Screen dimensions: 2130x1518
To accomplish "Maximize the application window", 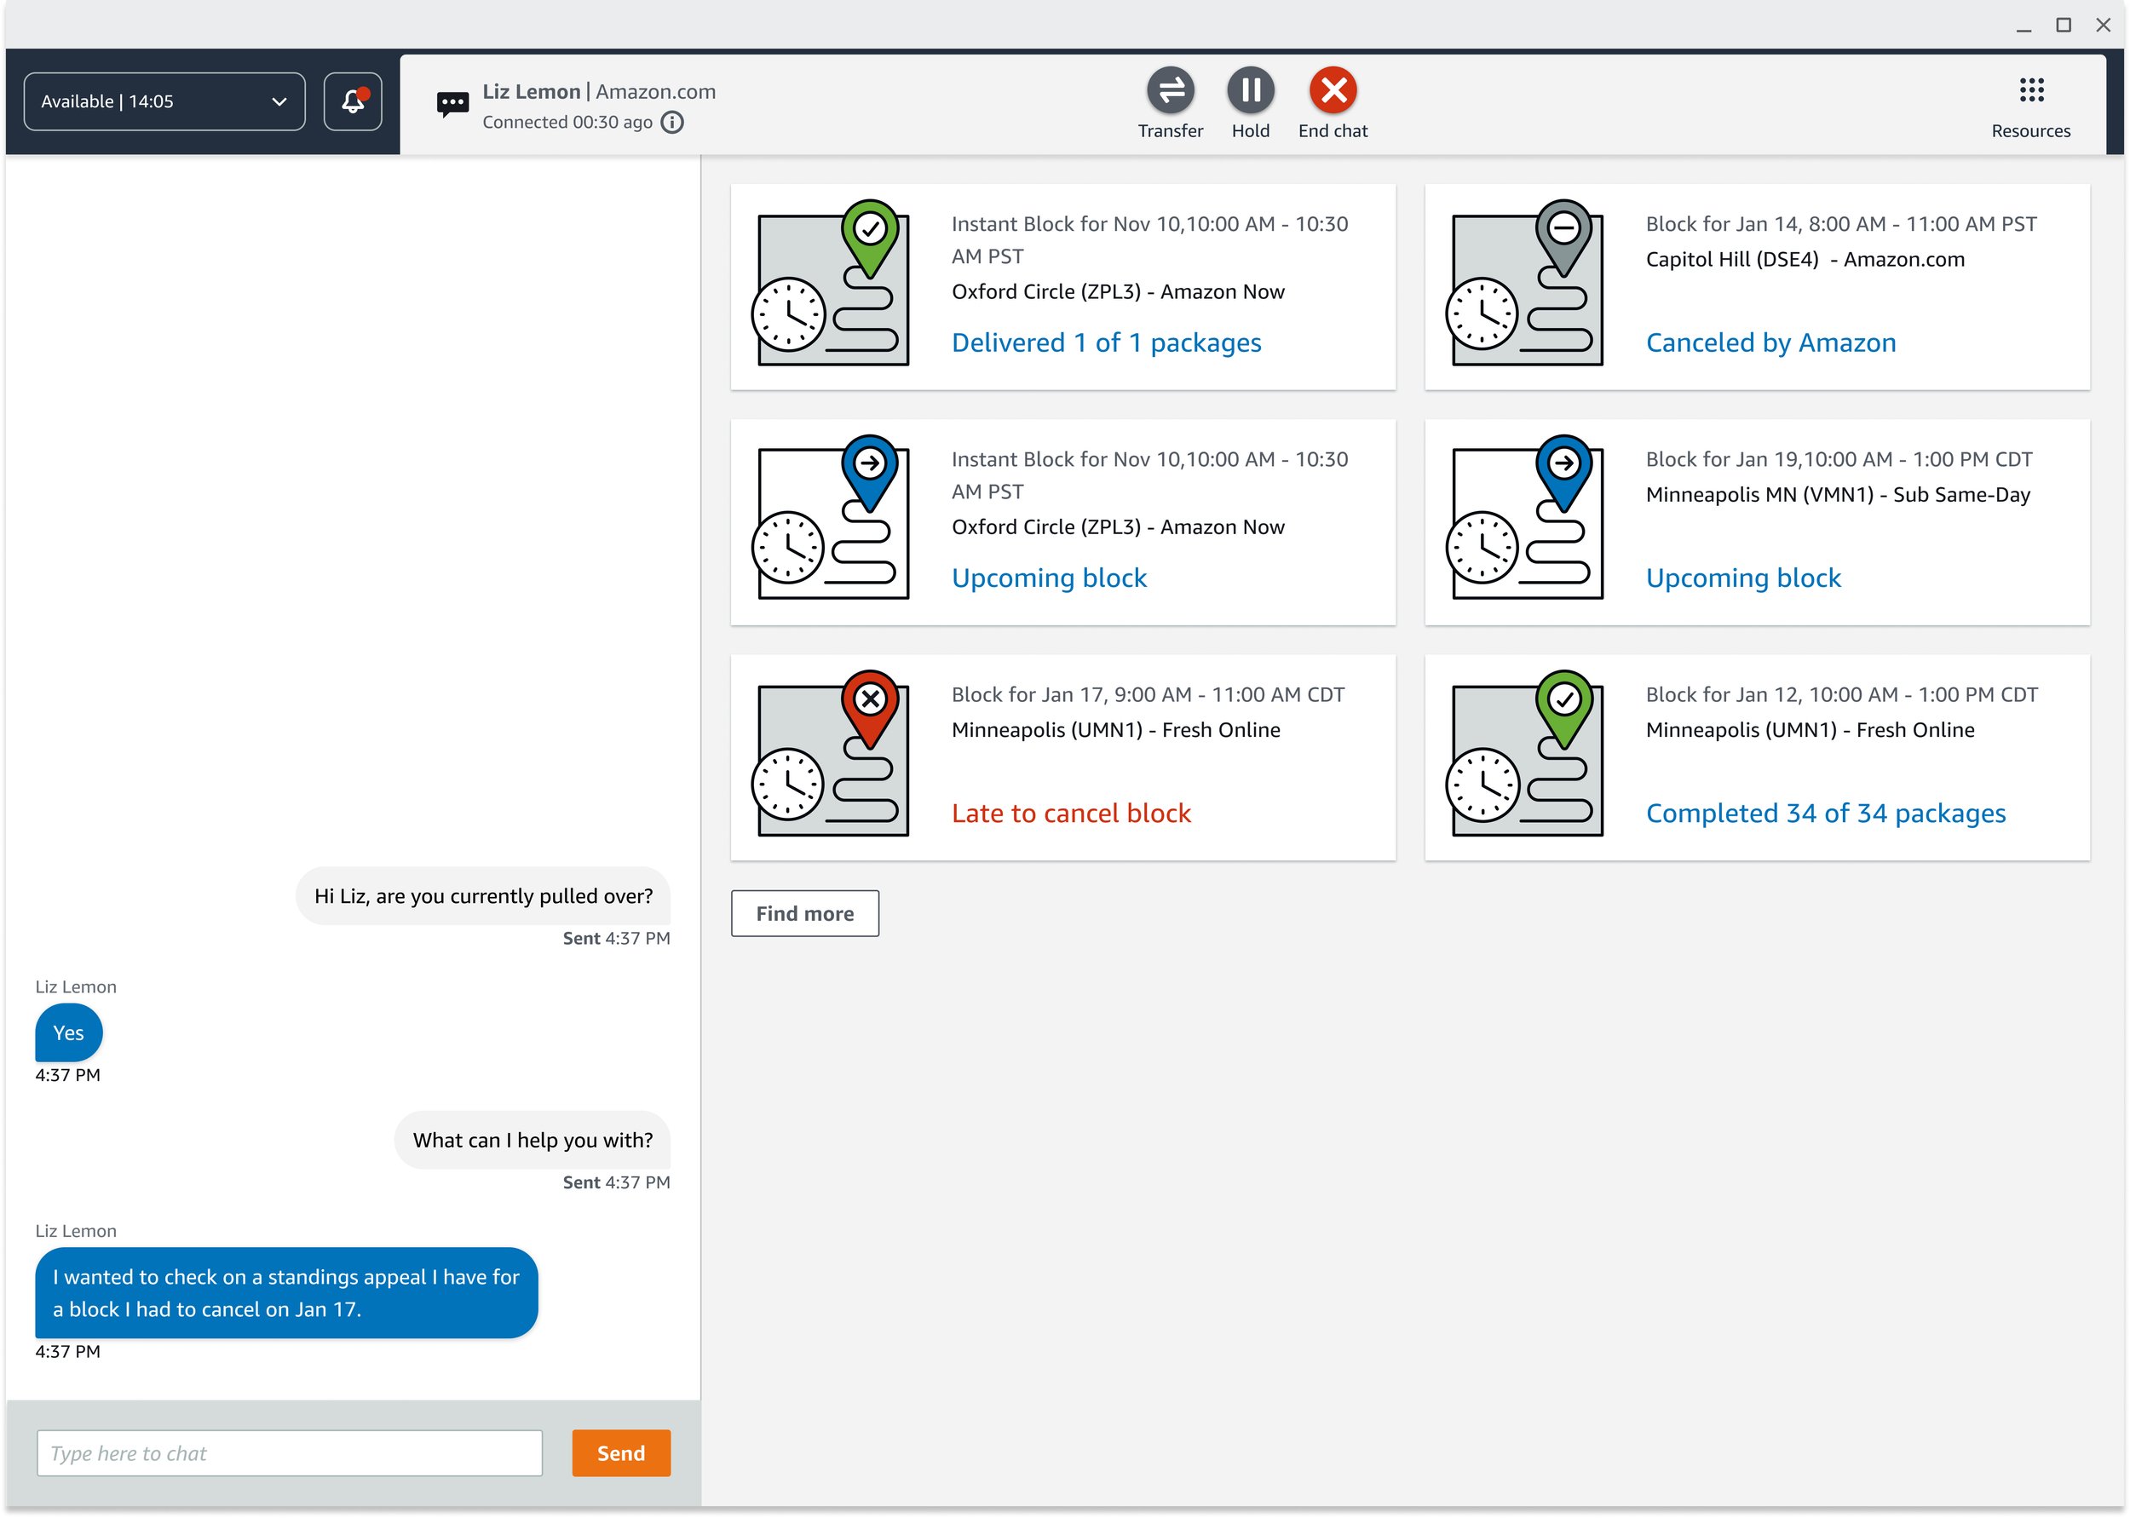I will 2063,26.
